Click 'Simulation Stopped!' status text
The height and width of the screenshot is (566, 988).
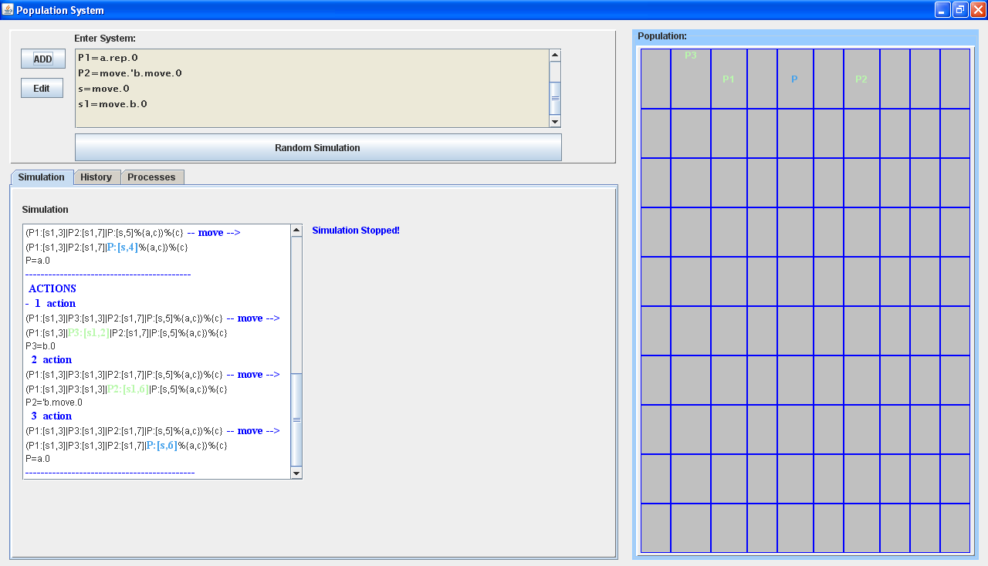(356, 231)
